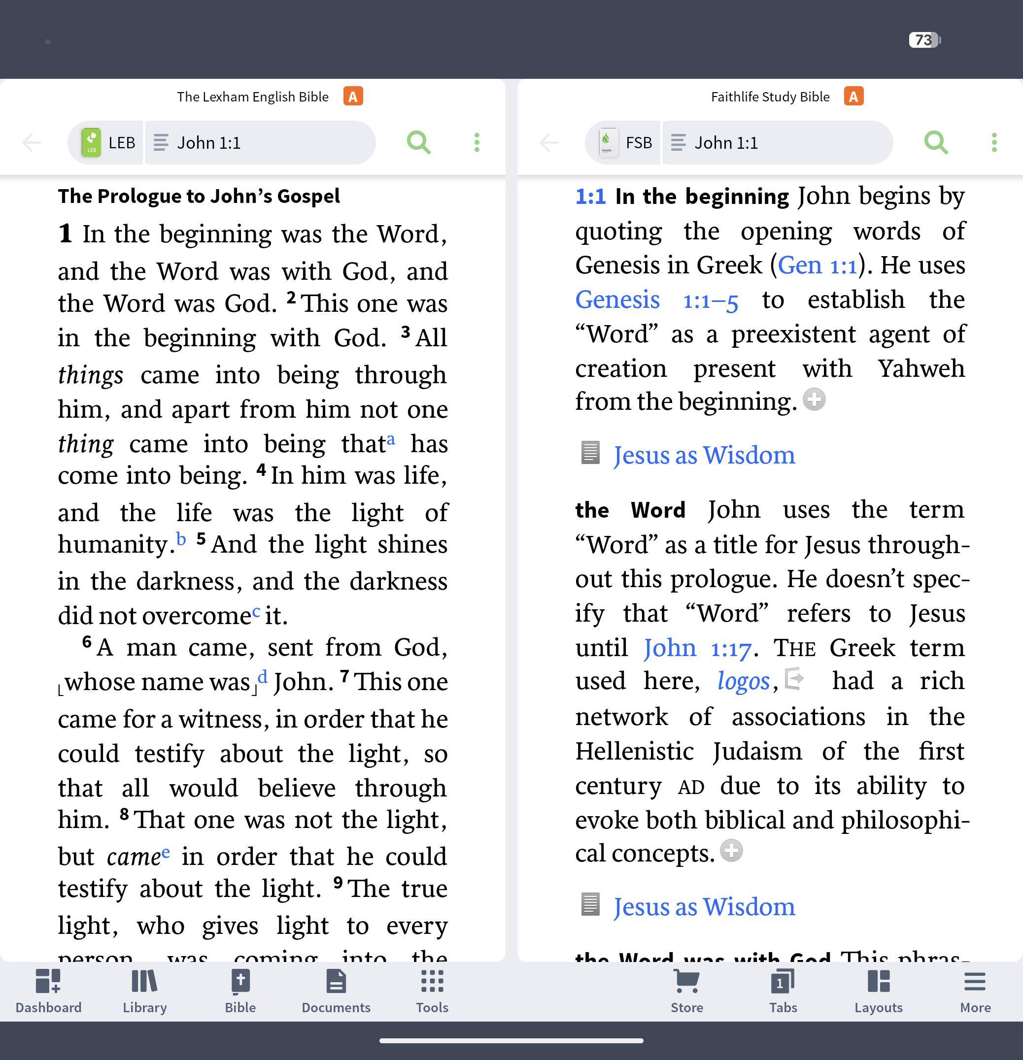Open the Layouts menu

point(878,992)
